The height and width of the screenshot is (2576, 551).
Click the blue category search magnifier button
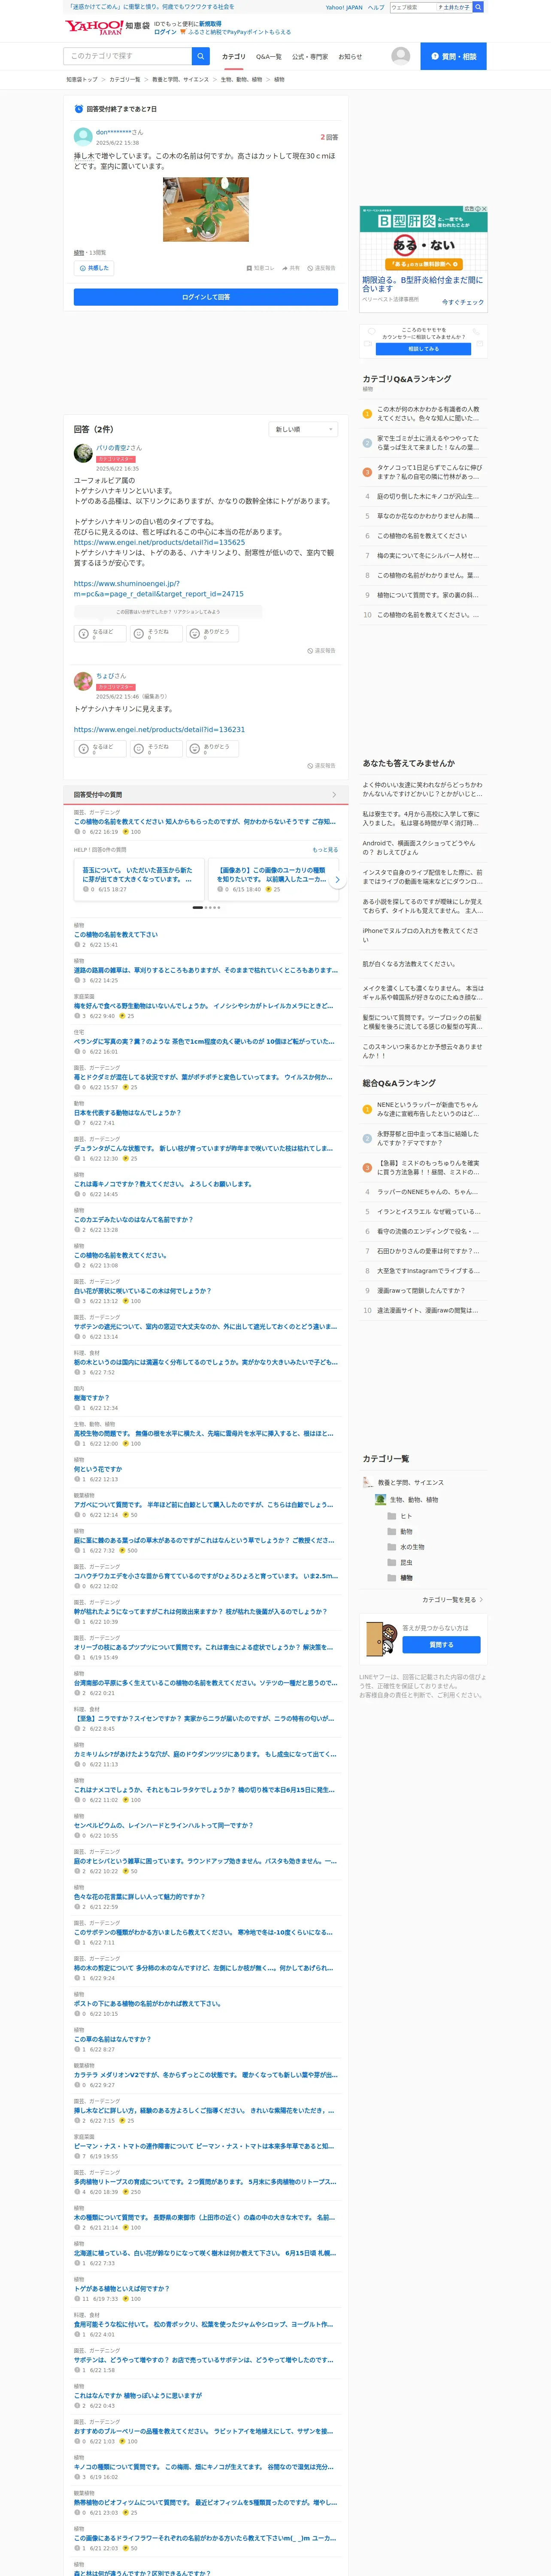click(x=201, y=56)
